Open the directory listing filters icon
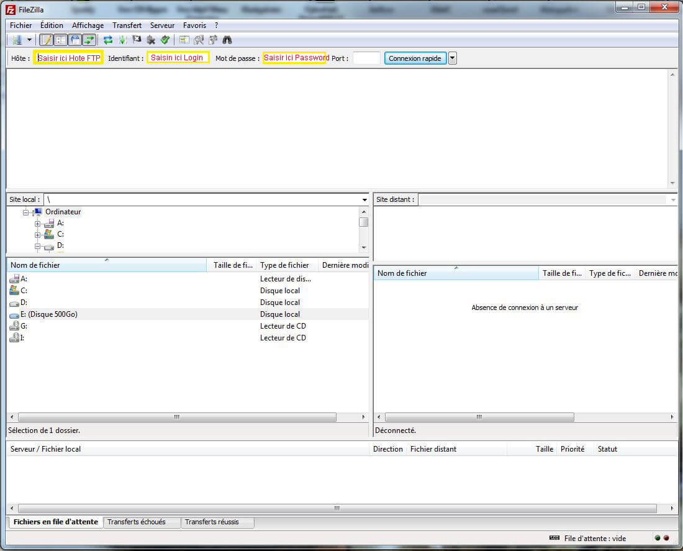This screenshot has height=551, width=683. pos(184,40)
